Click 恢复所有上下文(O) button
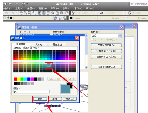This screenshot has height=113, width=148. click(x=106, y=57)
